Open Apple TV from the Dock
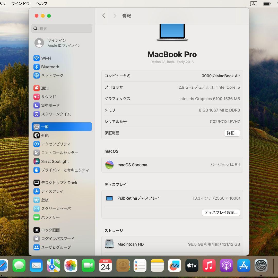Image resolution: width=278 pixels, height=278 pixels. (x=192, y=265)
